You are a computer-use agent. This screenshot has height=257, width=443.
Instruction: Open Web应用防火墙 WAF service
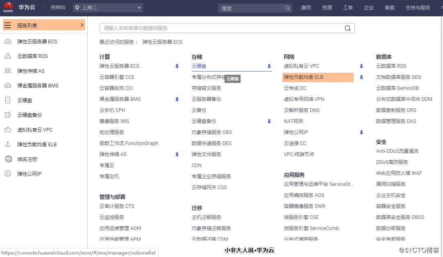pyautogui.click(x=399, y=173)
